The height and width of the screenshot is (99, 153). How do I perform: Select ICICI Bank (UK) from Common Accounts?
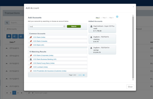(39, 45)
